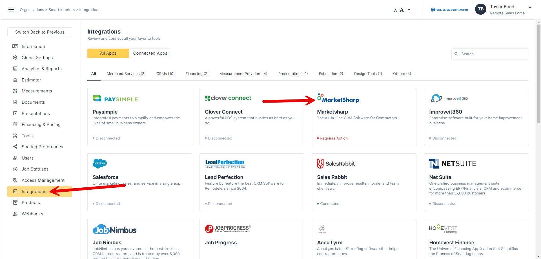Click the Access Management history icon
The width and height of the screenshot is (541, 259).
[15, 180]
